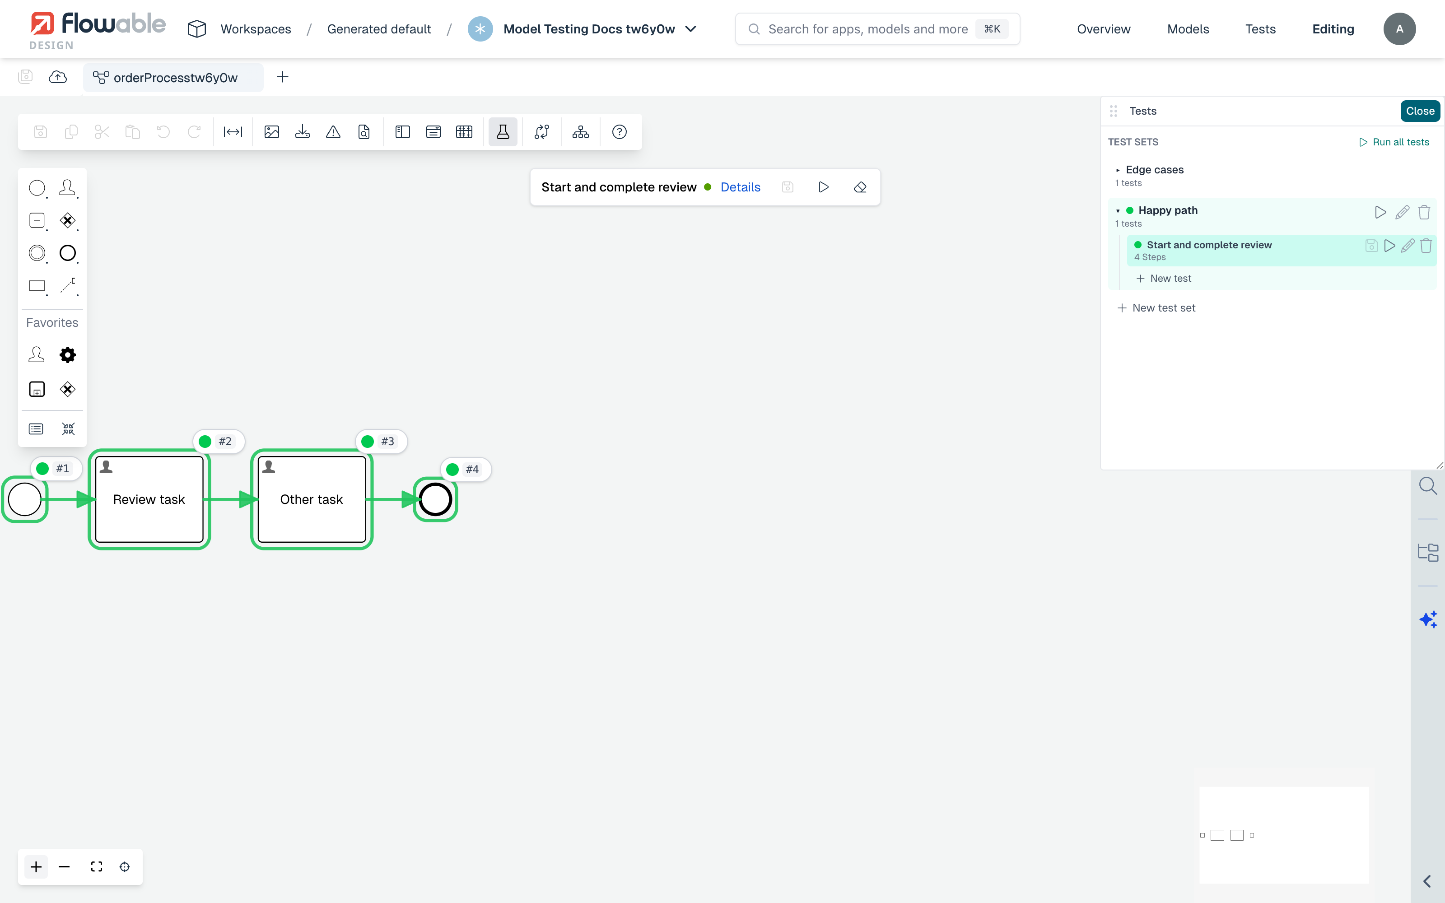Open validation warning triangle icon

(333, 132)
